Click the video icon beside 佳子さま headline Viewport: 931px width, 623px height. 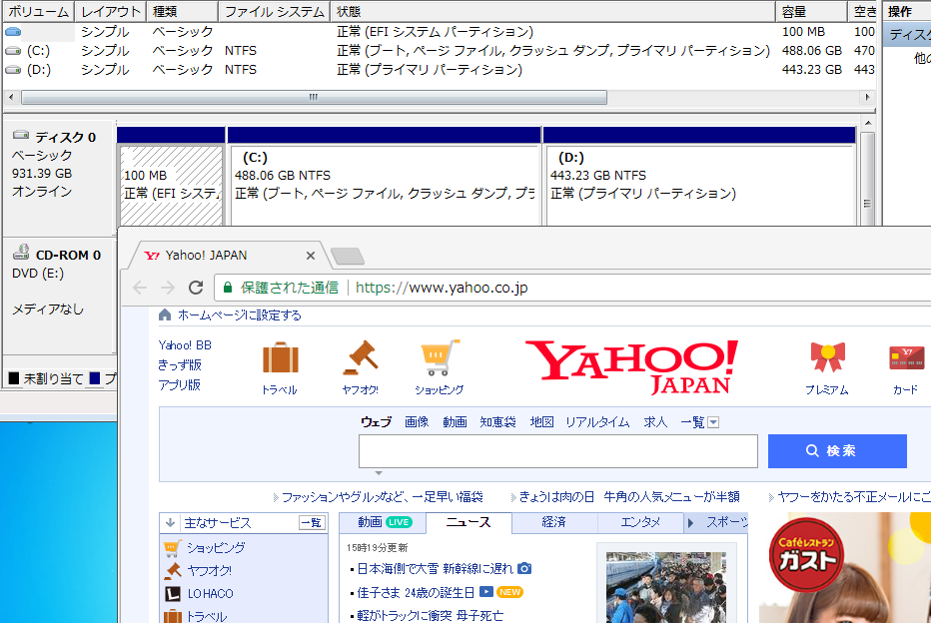click(485, 592)
